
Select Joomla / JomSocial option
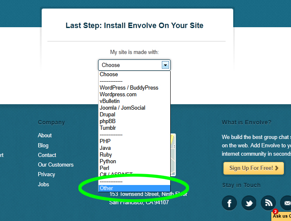134,108
